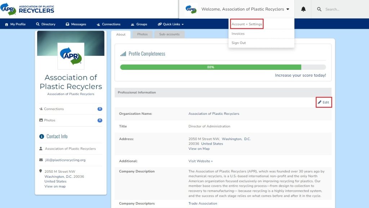Screen dimensions: 369x208
Task: Click the Connections count badge
Action: 100,109
